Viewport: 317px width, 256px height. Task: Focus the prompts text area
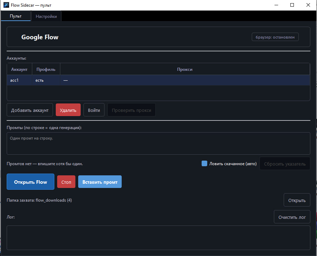pos(158,143)
